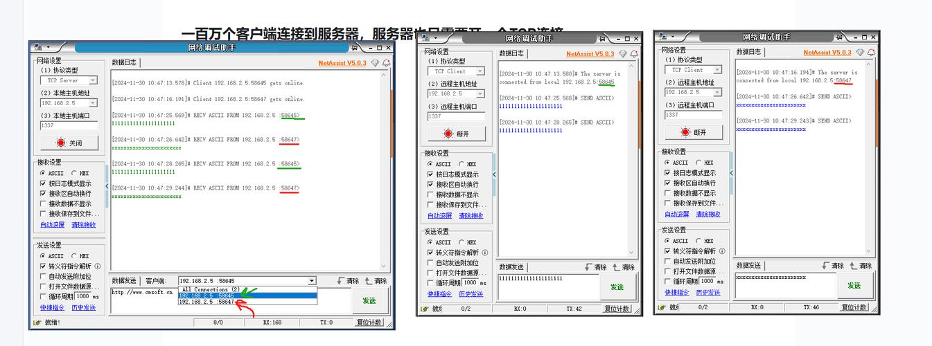The width and height of the screenshot is (932, 346).
Task: Click the info icon by 转义符指令解析 in the right client window
Action: point(721,252)
